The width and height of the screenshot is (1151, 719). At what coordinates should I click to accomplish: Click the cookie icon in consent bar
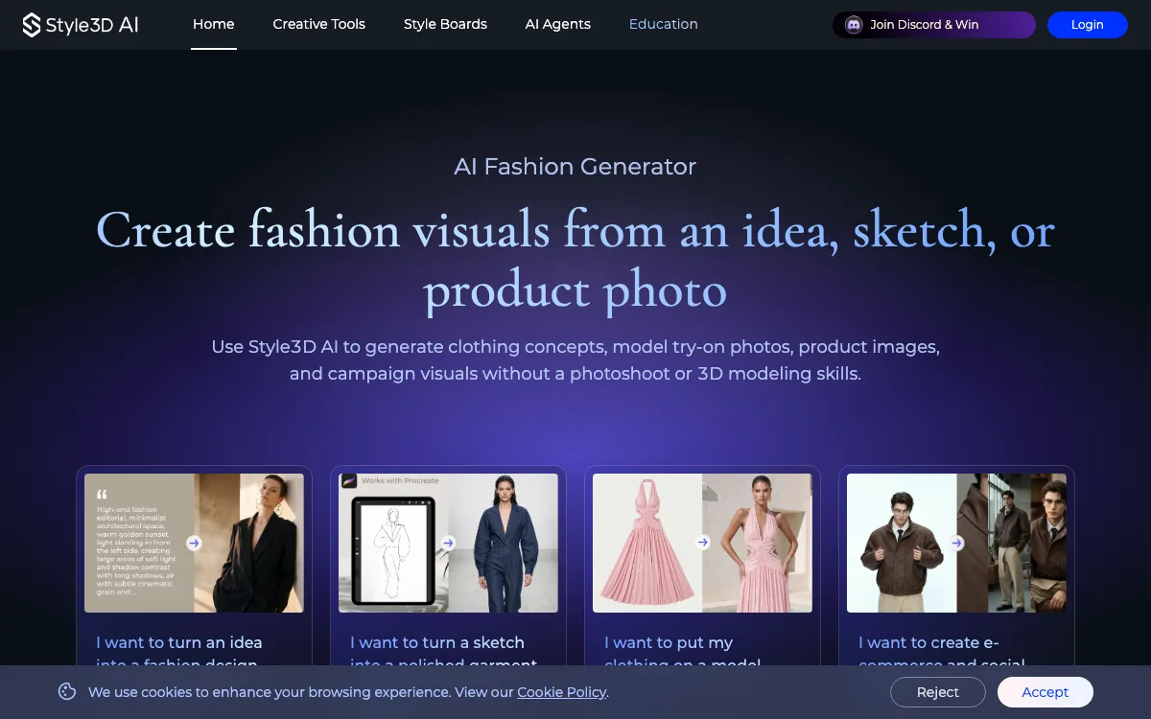(67, 691)
